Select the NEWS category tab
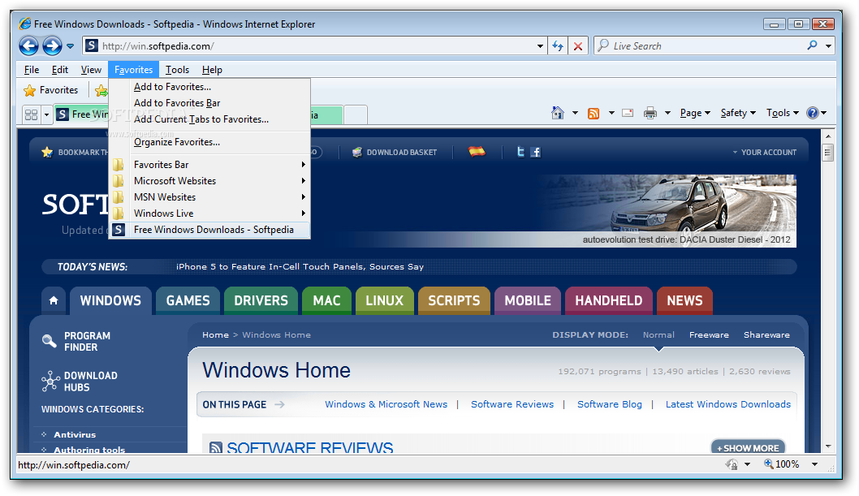The image size is (859, 496). [x=684, y=300]
